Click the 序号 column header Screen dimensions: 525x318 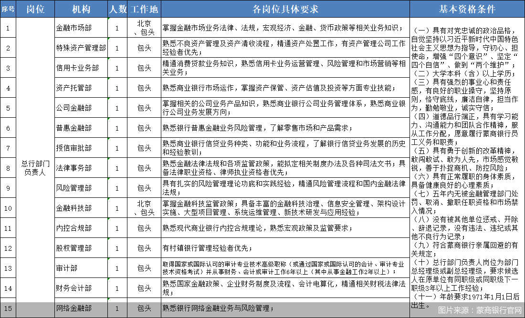(x=8, y=9)
